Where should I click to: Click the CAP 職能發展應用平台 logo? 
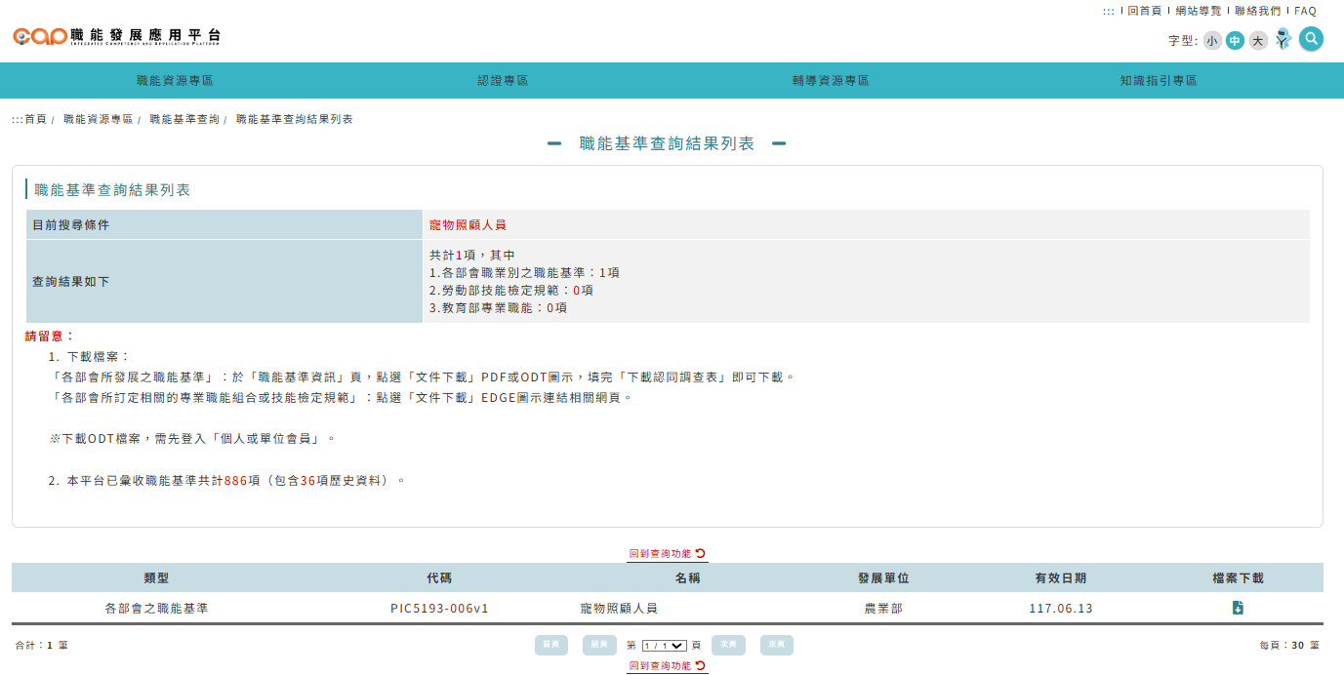click(x=117, y=36)
